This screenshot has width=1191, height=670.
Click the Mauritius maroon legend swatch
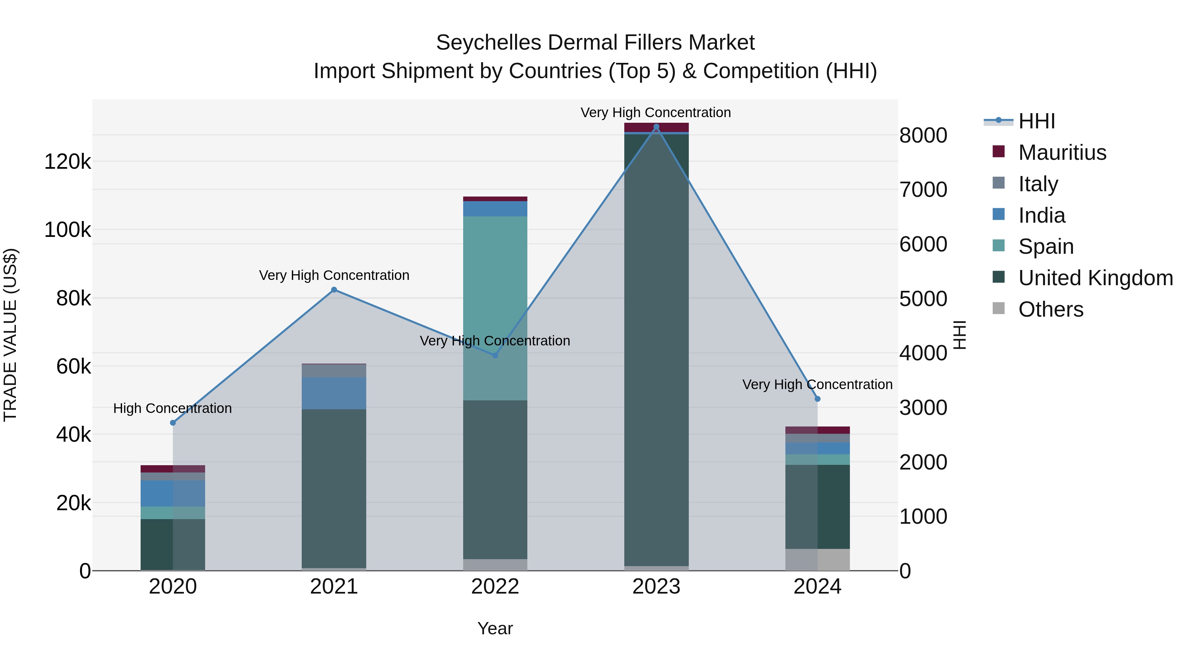999,151
